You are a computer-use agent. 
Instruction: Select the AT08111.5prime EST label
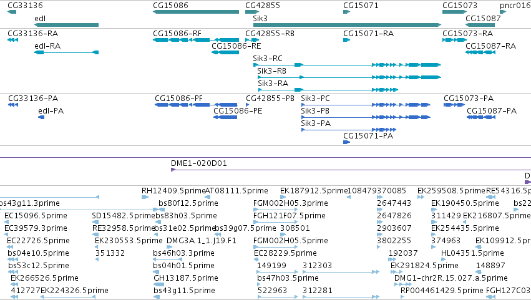point(236,191)
